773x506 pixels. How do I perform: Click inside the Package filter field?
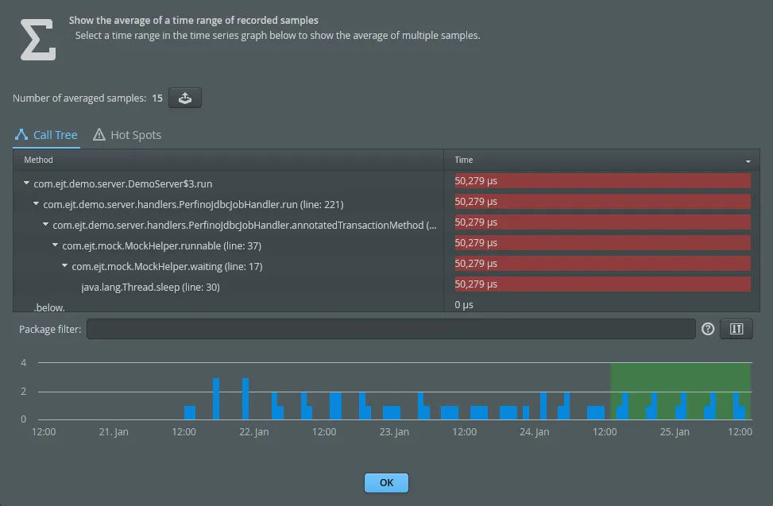[389, 328]
